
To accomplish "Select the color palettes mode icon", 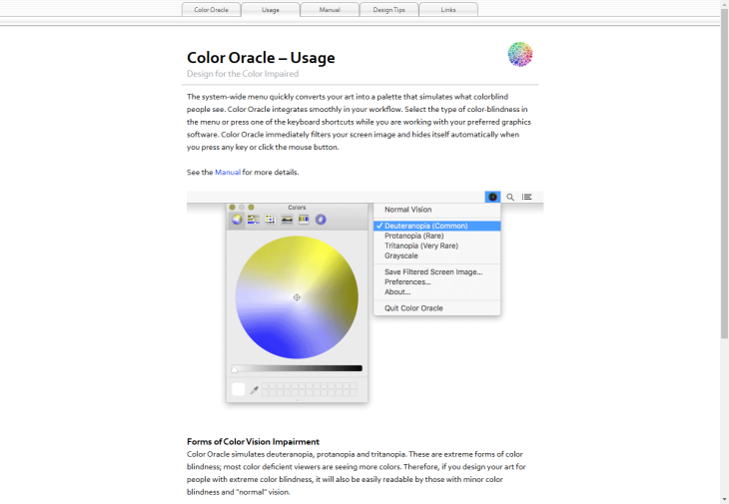I will pos(270,220).
